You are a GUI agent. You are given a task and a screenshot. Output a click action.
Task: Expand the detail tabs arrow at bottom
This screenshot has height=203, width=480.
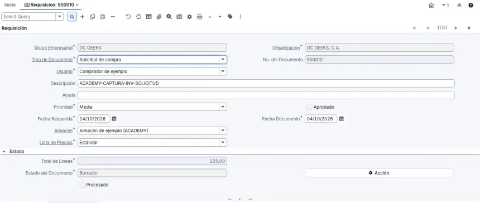pyautogui.click(x=239, y=199)
